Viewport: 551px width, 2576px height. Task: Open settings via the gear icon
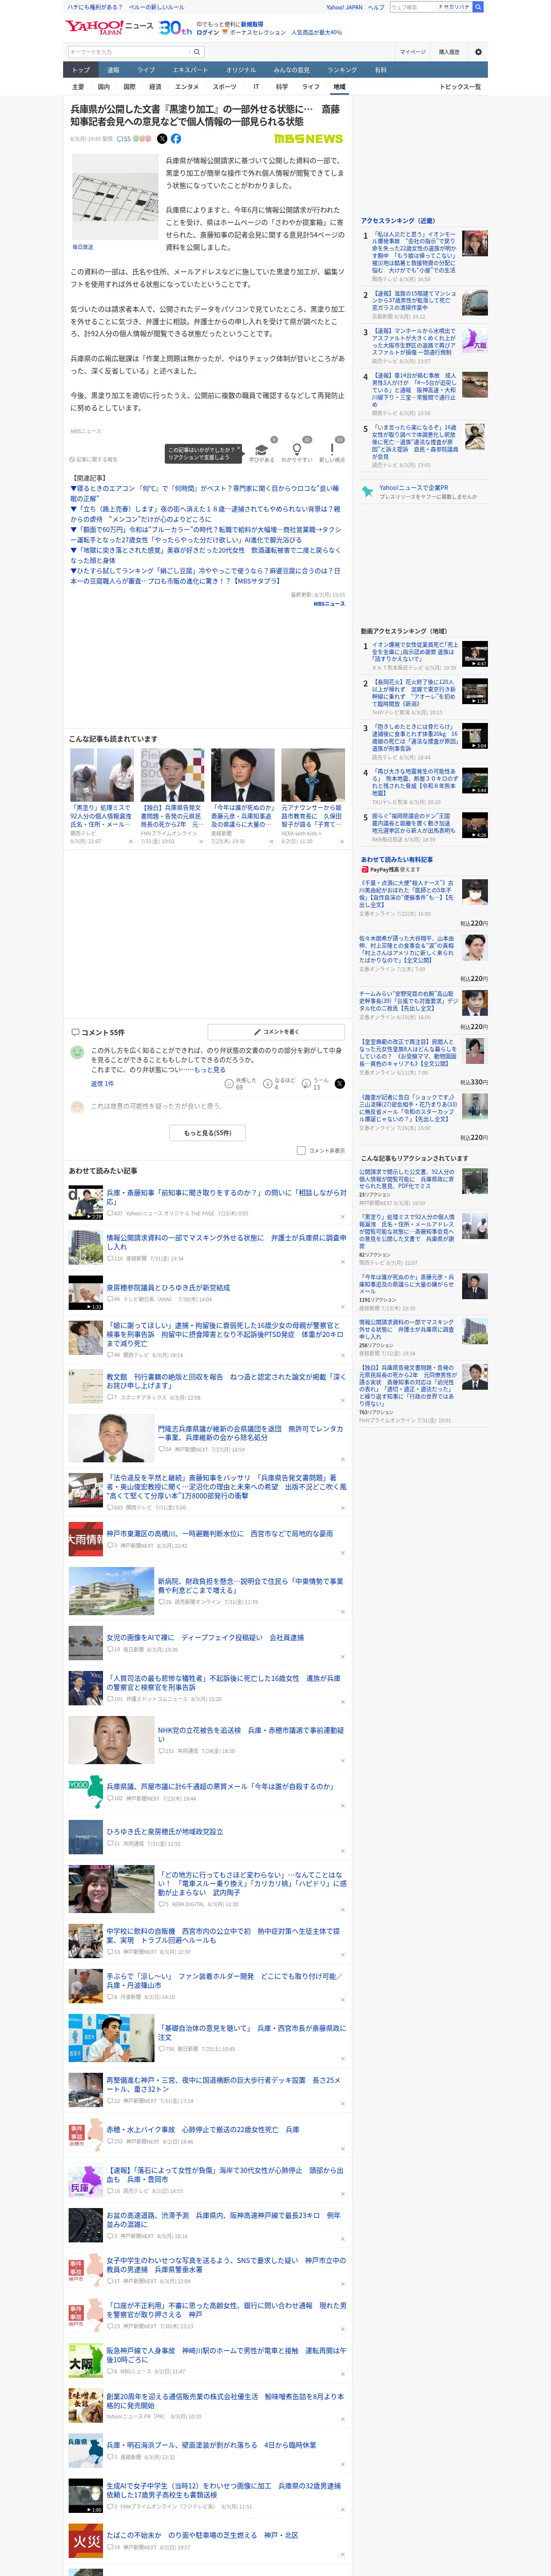coord(478,52)
